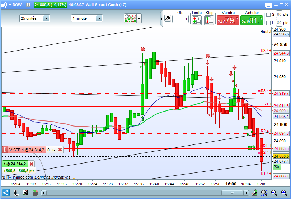Click the 24 956,5 Haut J price label

tap(281, 34)
